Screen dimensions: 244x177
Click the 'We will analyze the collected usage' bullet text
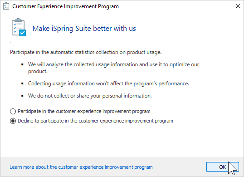click(113, 68)
